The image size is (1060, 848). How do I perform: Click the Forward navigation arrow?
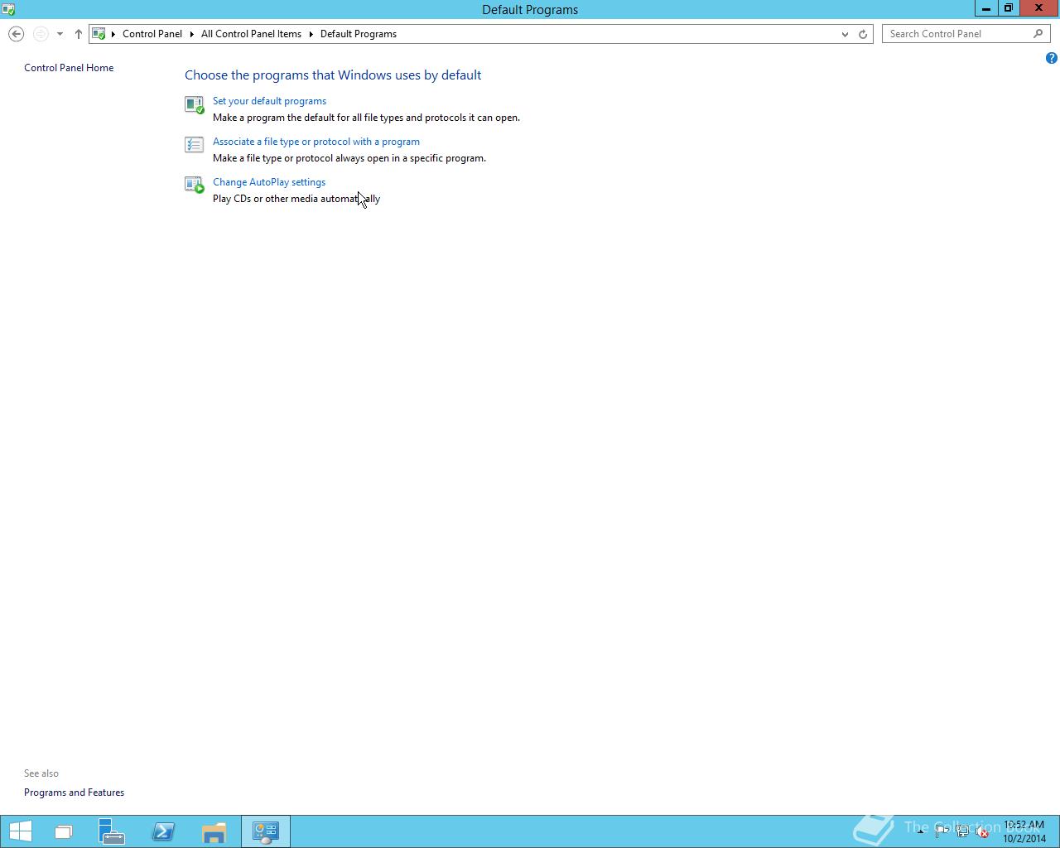pos(40,34)
